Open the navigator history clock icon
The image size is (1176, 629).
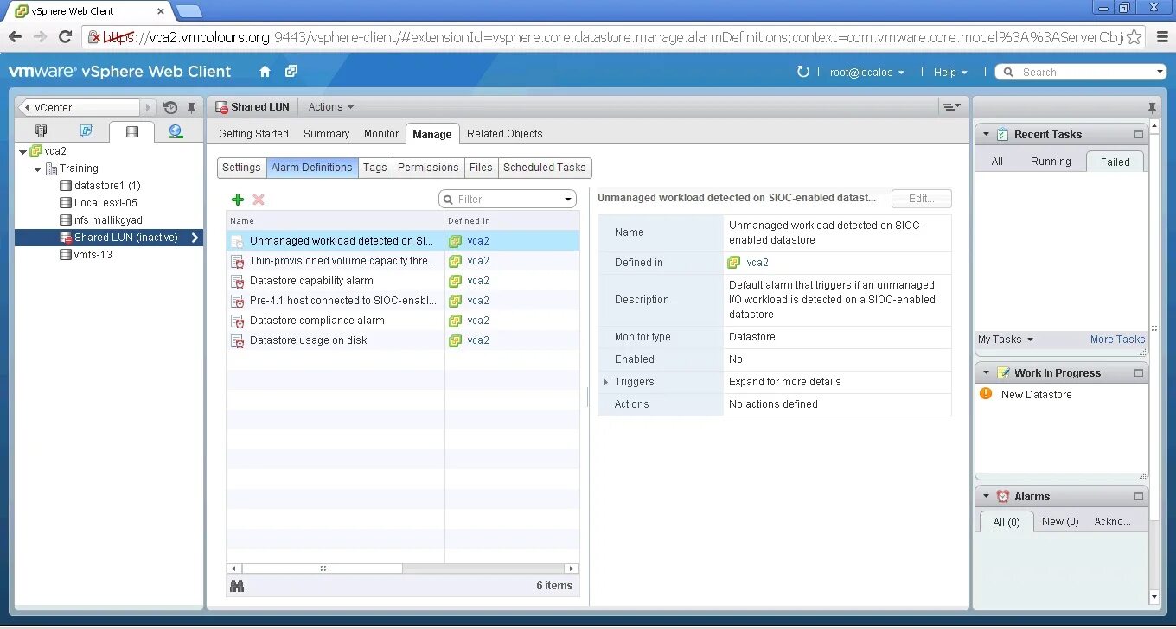(x=170, y=107)
